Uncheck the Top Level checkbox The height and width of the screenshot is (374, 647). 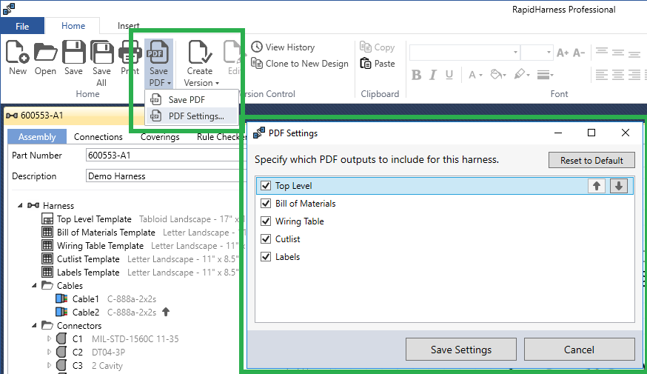266,186
